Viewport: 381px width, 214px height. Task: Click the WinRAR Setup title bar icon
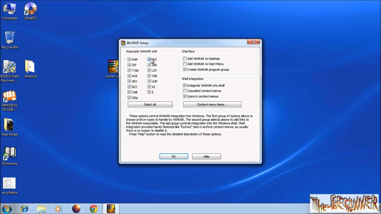pos(123,43)
